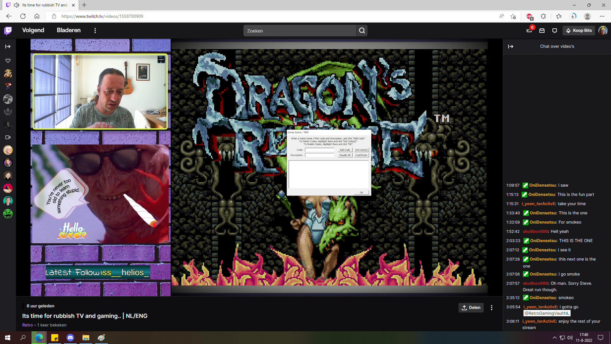This screenshot has height=344, width=611.
Task: Click the search magnifier button
Action: pos(362,31)
